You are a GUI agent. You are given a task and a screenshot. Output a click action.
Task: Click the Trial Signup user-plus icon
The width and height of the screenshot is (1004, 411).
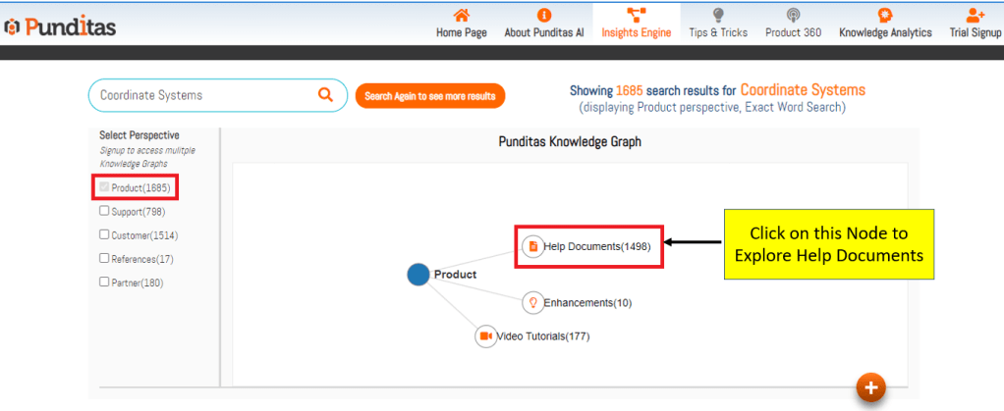tap(974, 15)
